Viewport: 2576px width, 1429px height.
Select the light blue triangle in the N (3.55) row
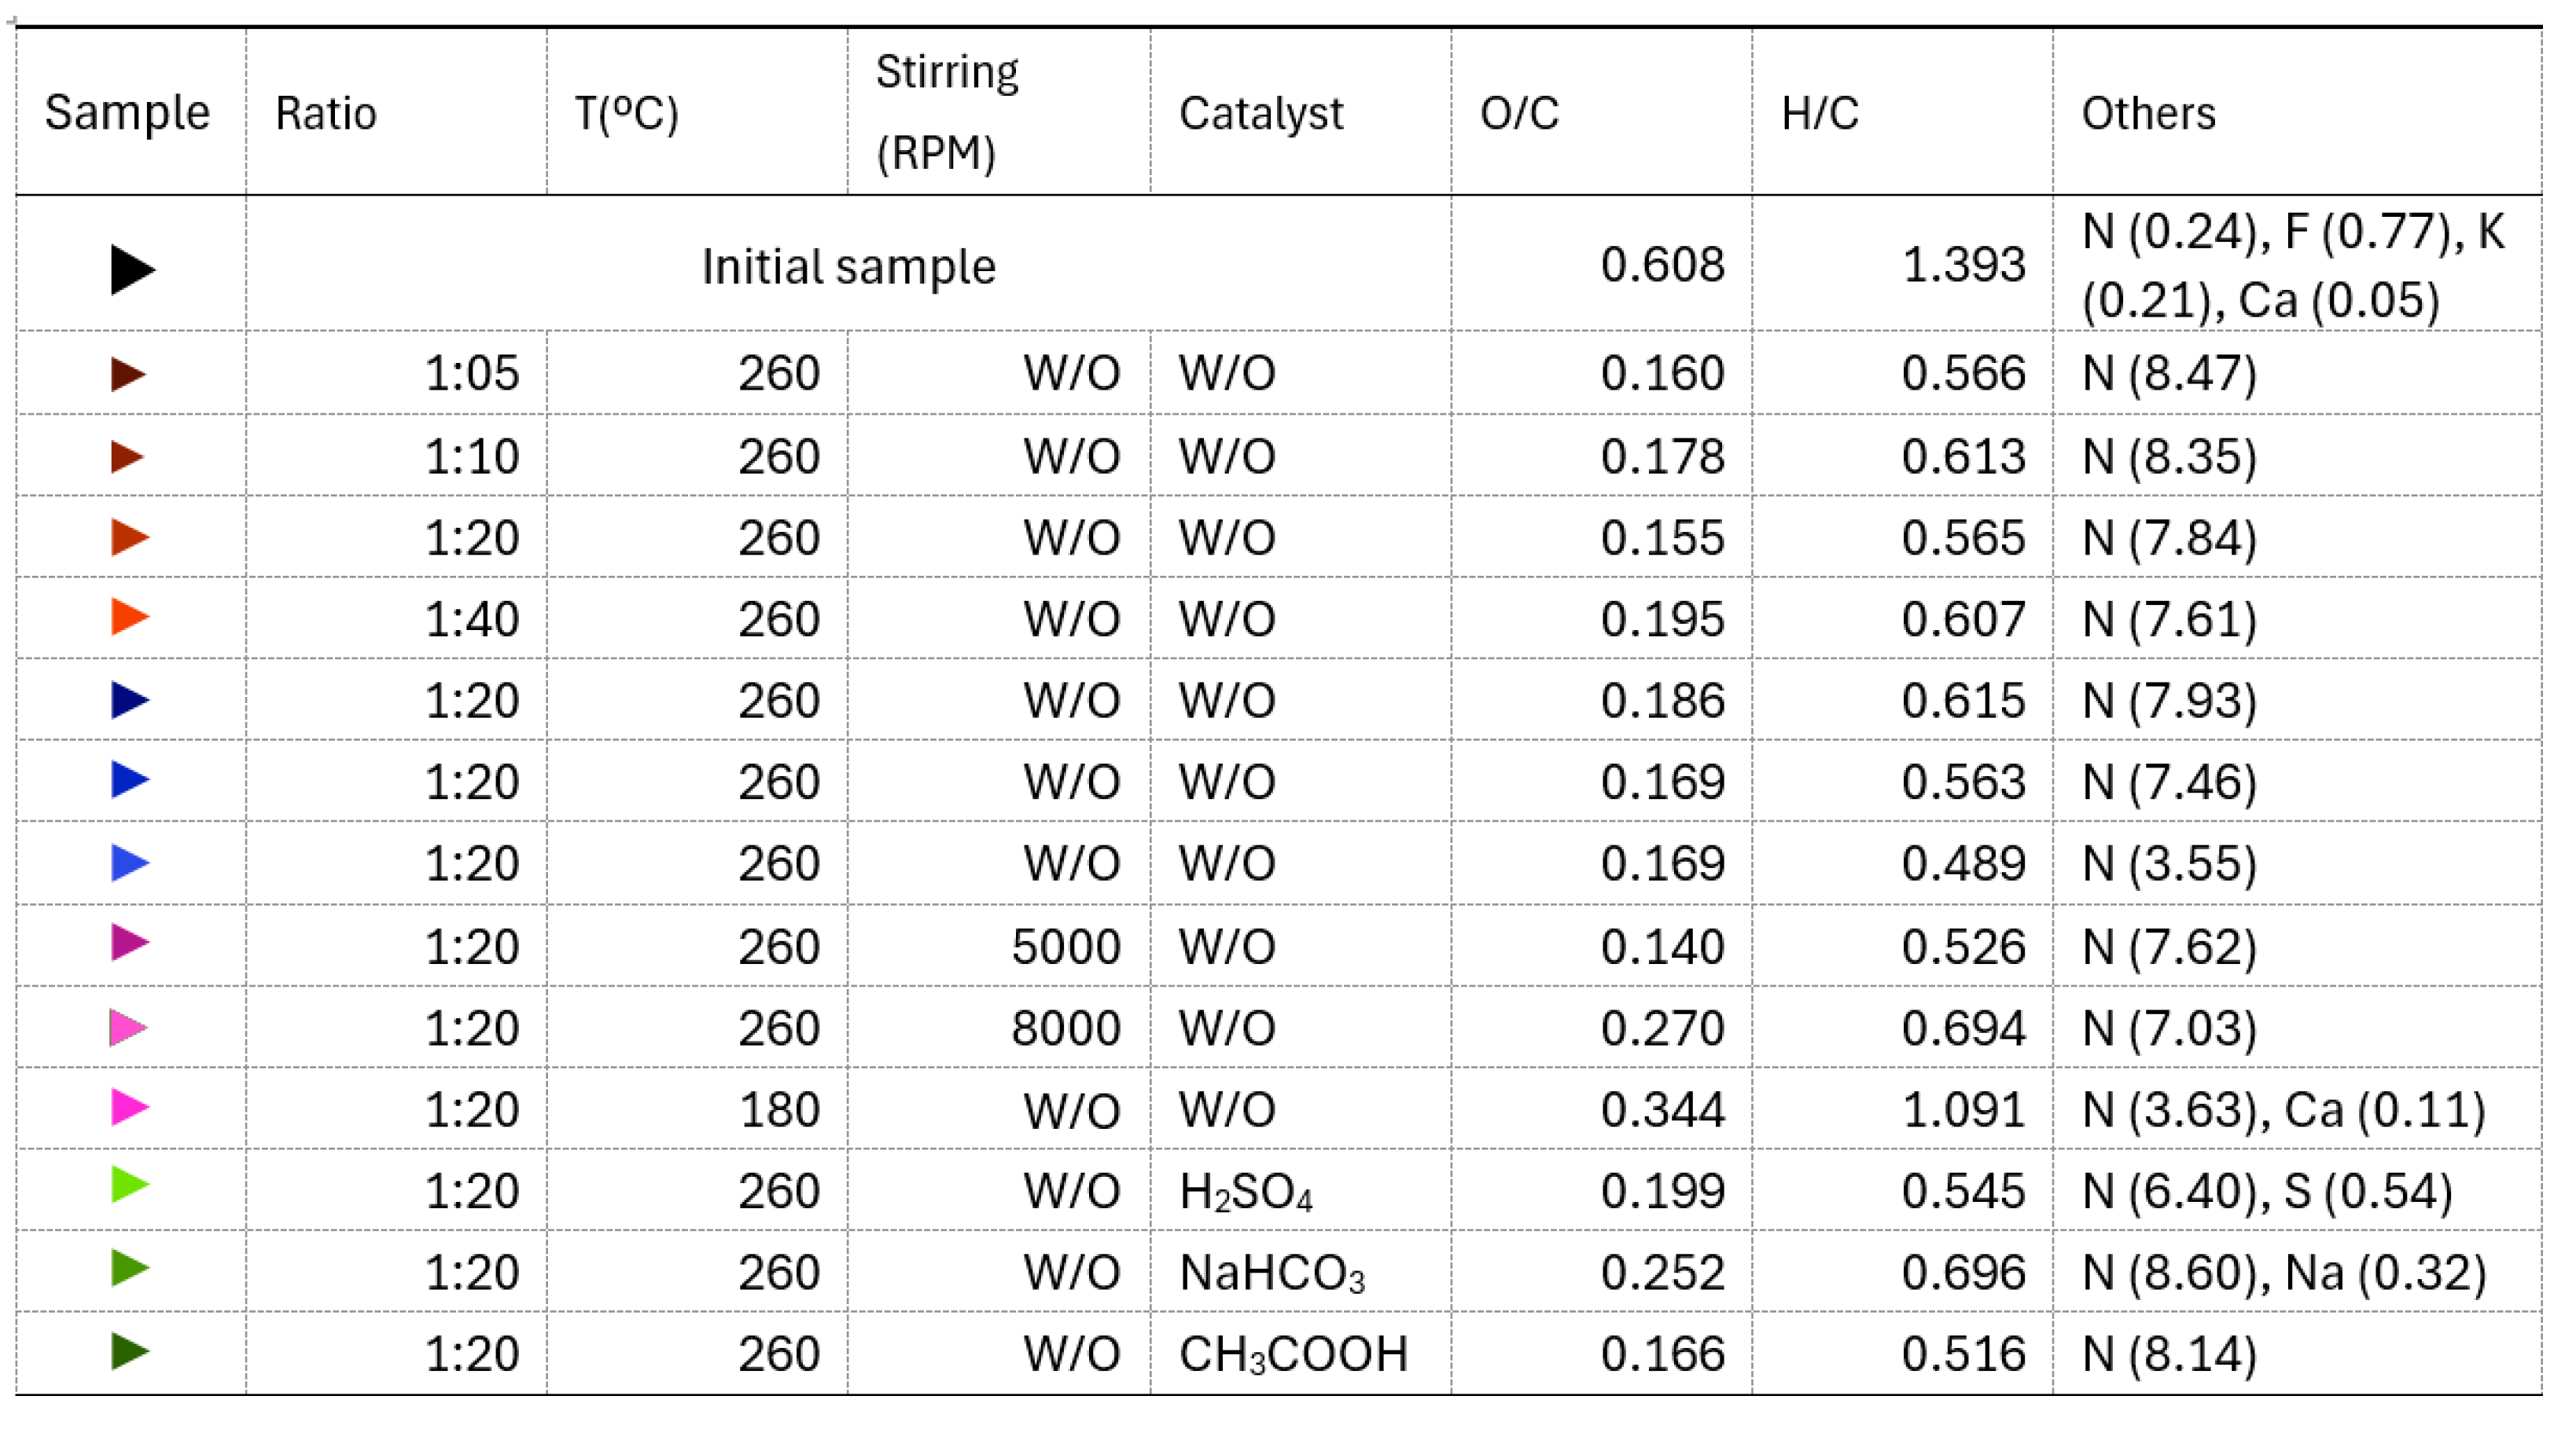(x=129, y=863)
